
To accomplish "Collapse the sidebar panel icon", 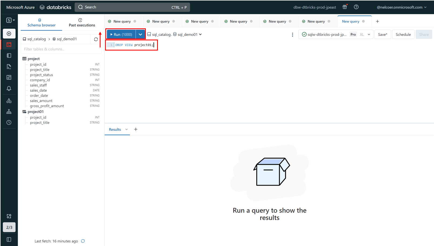I will coord(9,239).
